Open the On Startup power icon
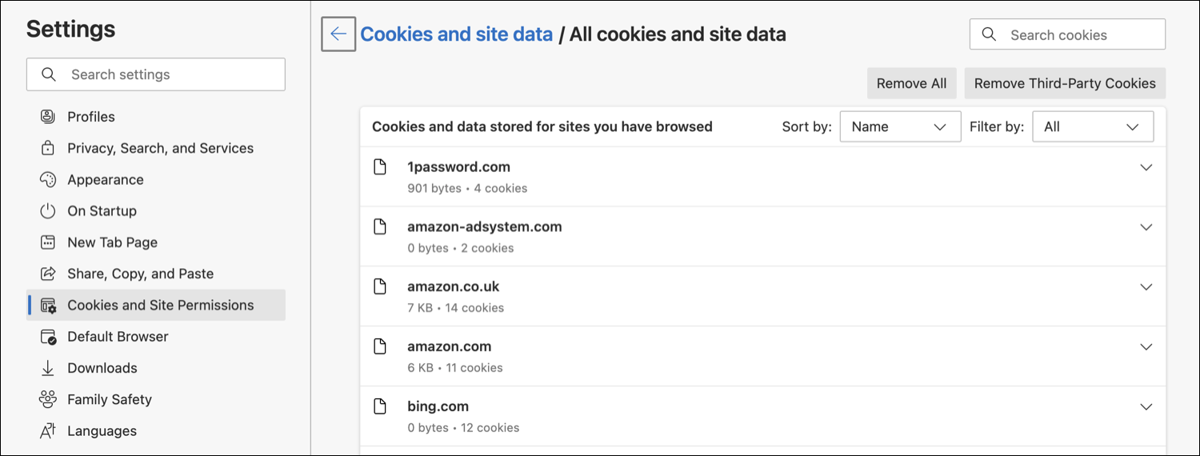 [x=48, y=211]
